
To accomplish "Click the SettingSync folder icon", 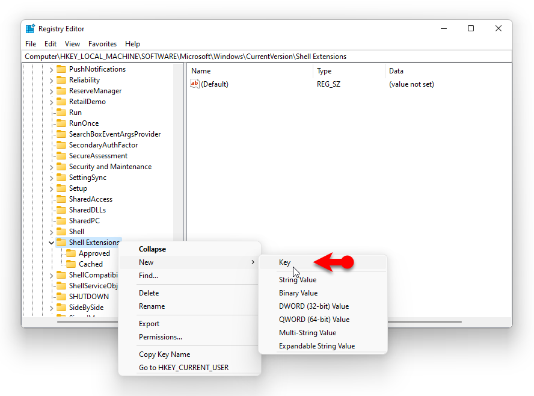I will [x=61, y=178].
